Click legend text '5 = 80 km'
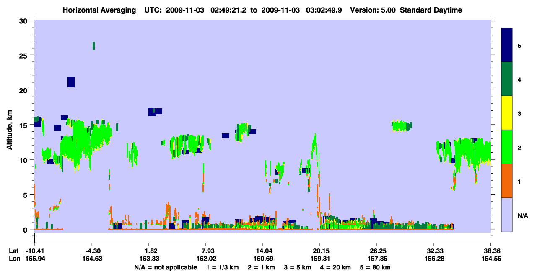The width and height of the screenshot is (545, 279). click(x=376, y=267)
